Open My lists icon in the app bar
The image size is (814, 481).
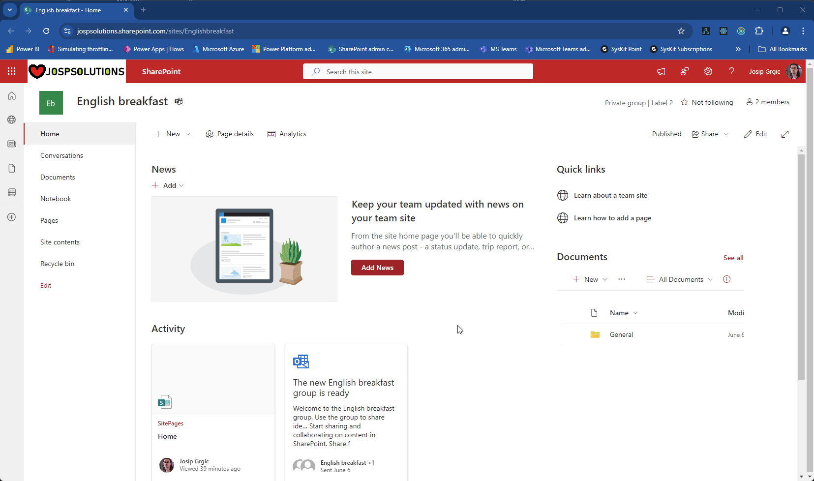(12, 192)
